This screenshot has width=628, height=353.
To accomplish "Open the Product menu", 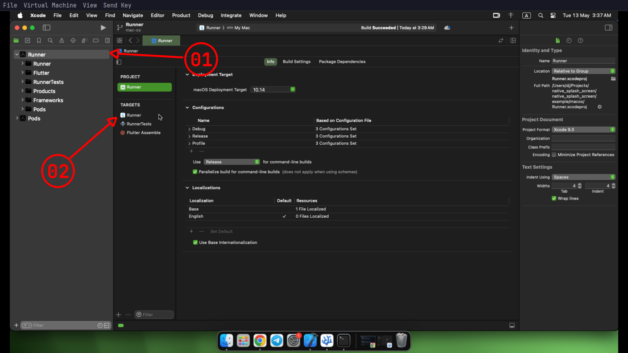I will [x=181, y=15].
